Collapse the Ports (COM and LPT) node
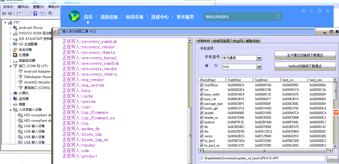This screenshot has width=339, height=164. coord(11,66)
